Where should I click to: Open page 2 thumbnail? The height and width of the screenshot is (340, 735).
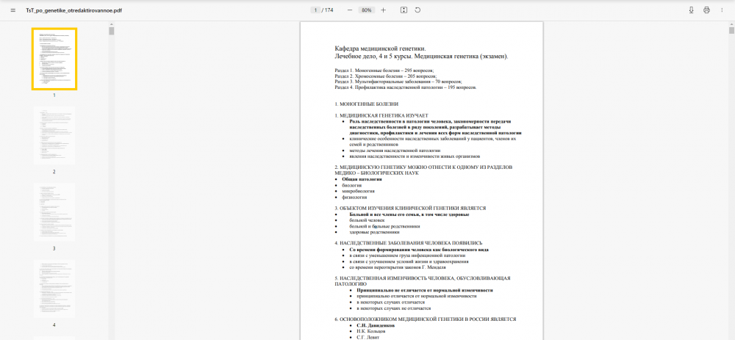tap(54, 135)
